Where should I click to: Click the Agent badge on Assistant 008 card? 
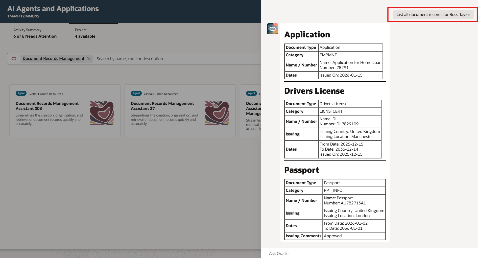(x=21, y=93)
